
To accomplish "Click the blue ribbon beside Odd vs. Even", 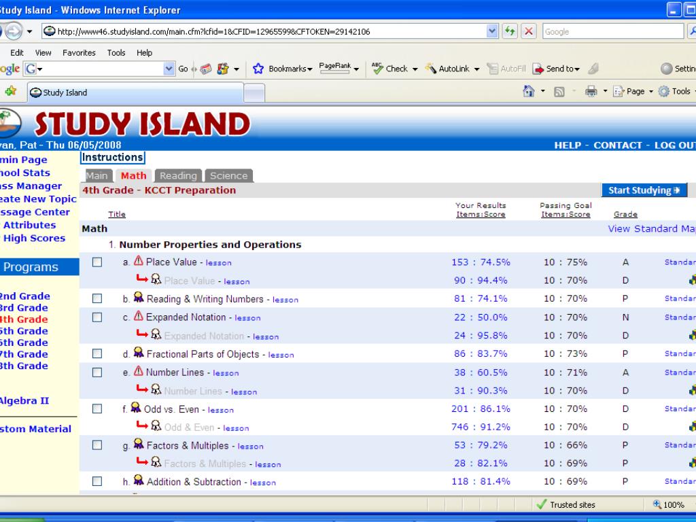I will click(x=136, y=407).
